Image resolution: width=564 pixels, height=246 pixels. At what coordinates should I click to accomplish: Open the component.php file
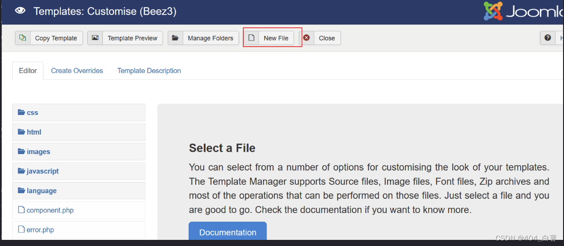pyautogui.click(x=50, y=210)
